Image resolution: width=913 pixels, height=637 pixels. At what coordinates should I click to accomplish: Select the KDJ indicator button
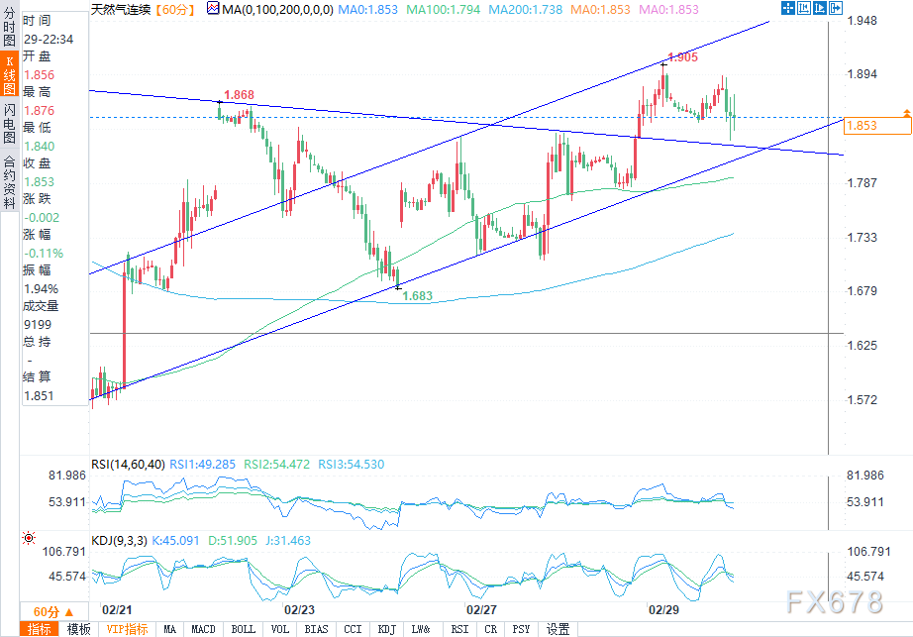[386, 629]
